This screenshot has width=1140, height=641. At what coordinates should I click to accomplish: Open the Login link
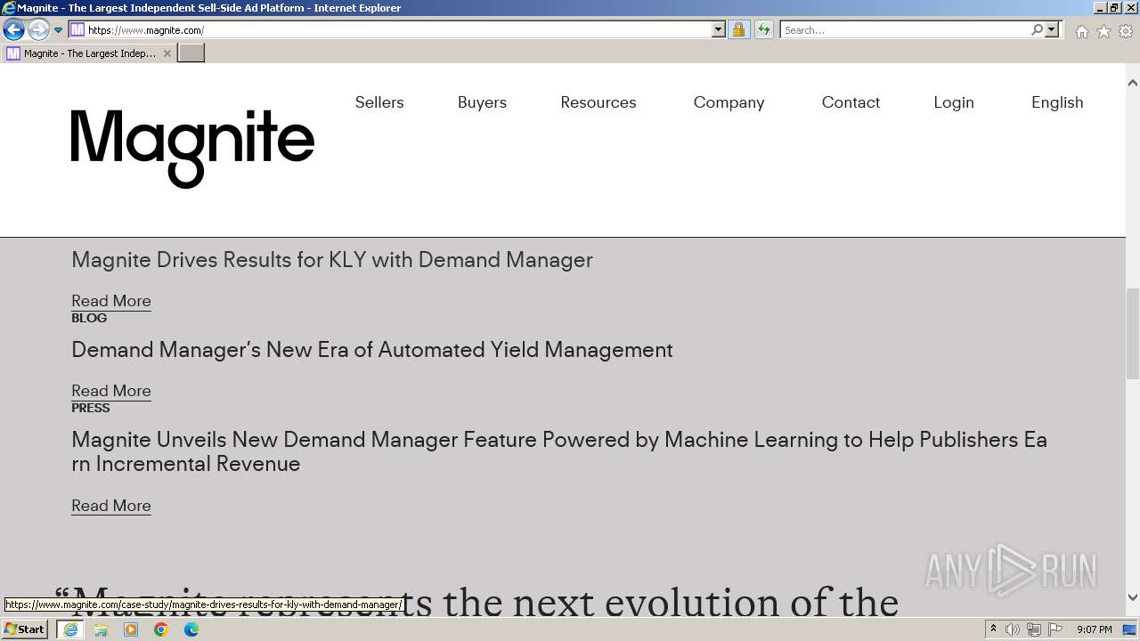coord(954,102)
